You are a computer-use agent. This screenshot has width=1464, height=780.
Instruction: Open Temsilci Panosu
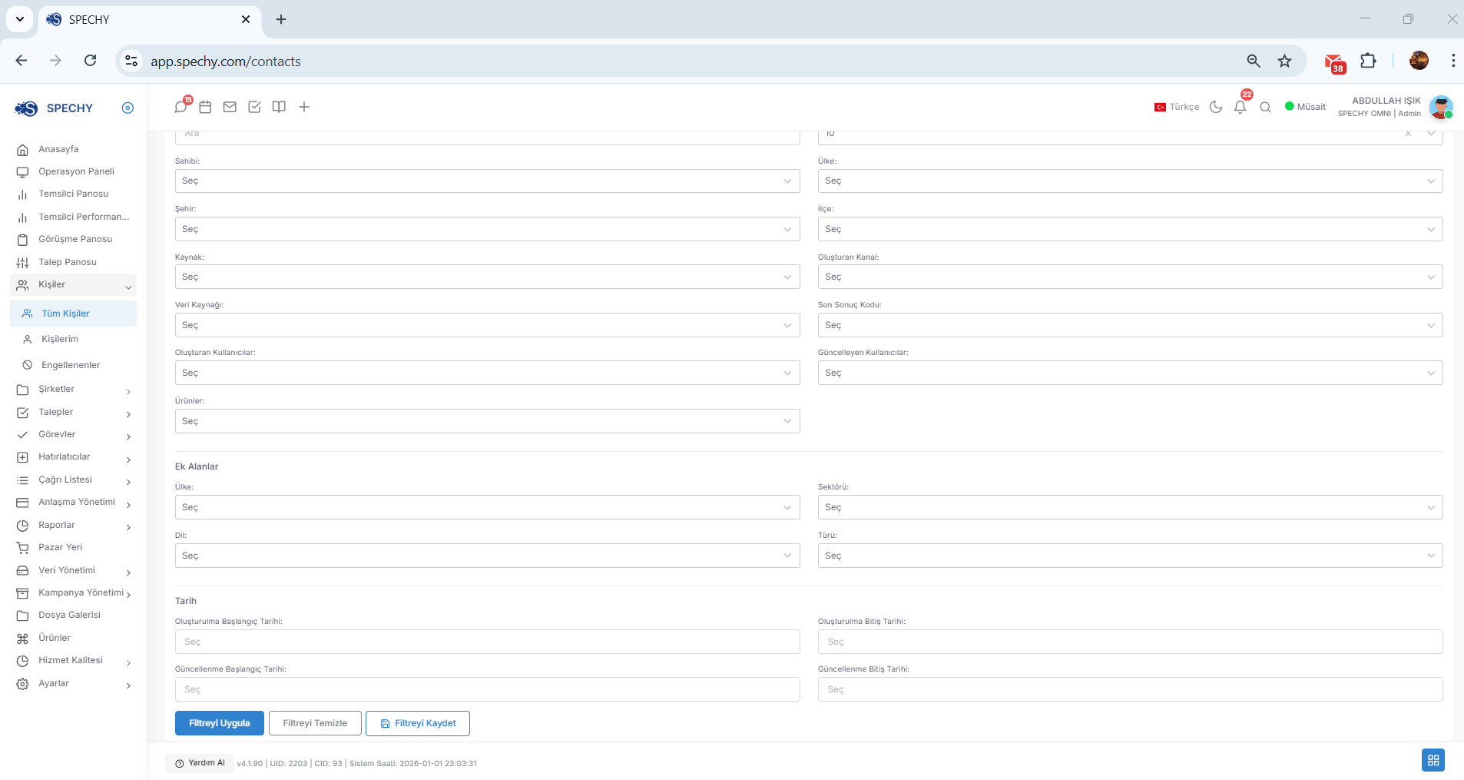(74, 194)
